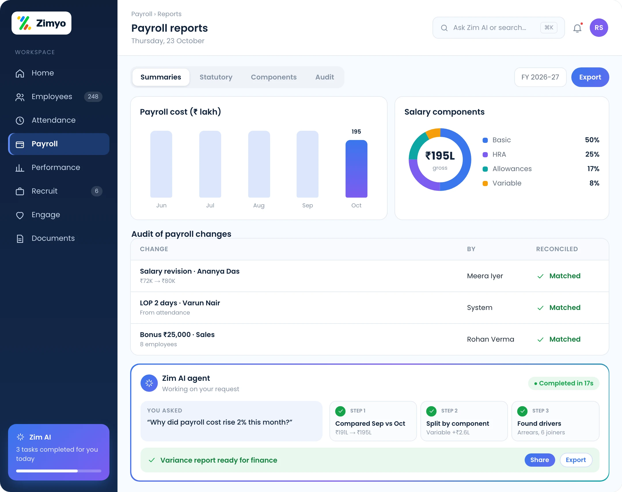The width and height of the screenshot is (622, 492).
Task: Switch to the Components tab
Action: [274, 77]
